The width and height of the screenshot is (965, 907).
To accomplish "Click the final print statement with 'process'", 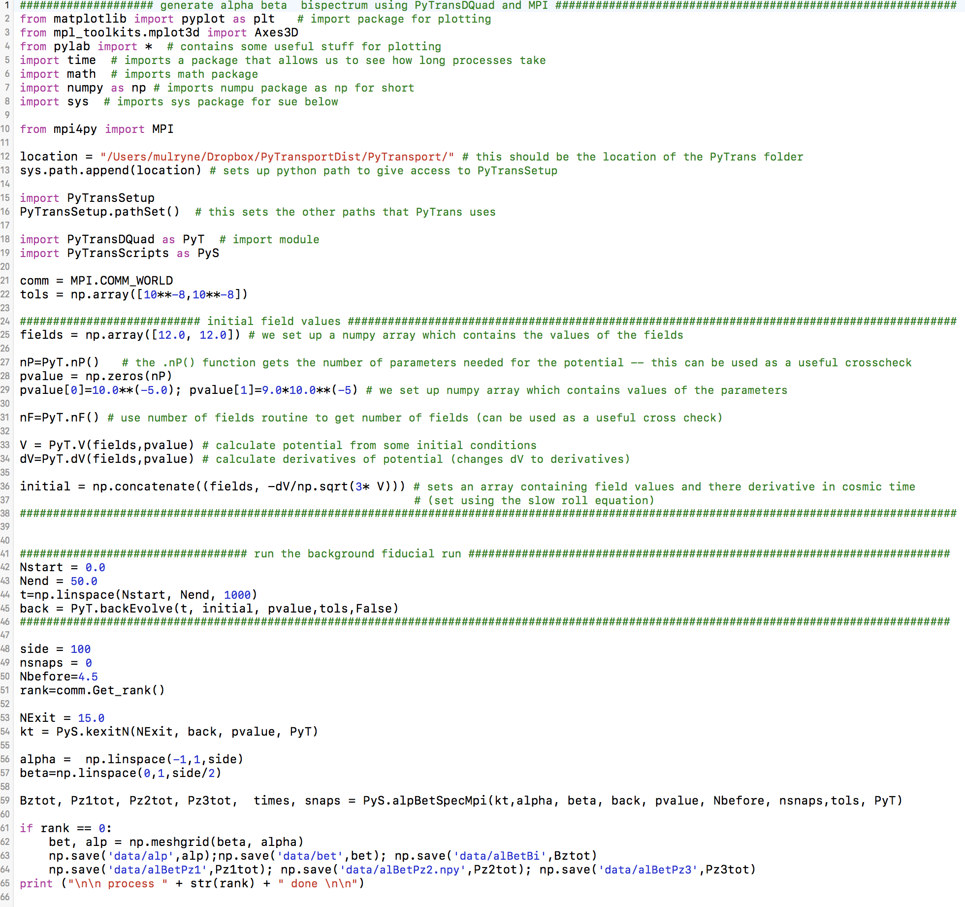I will click(x=192, y=883).
